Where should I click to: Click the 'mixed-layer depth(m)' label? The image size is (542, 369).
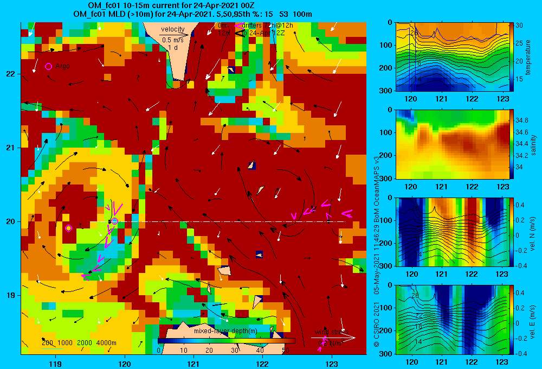coord(225,331)
